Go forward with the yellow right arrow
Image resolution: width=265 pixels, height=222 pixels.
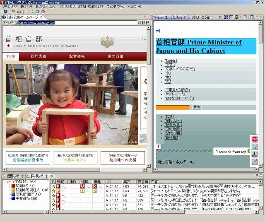click(x=32, y=12)
